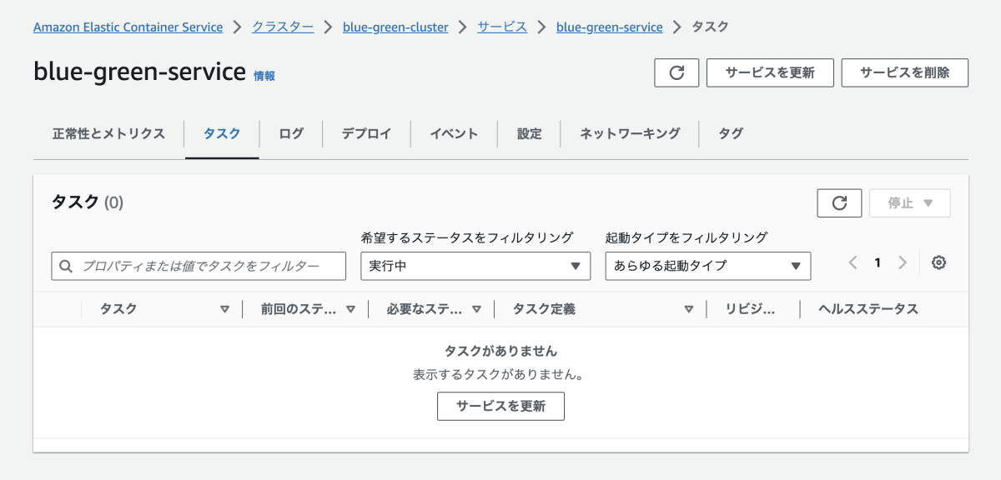Open the ネットワーキング tab
The image size is (1001, 480).
click(630, 133)
